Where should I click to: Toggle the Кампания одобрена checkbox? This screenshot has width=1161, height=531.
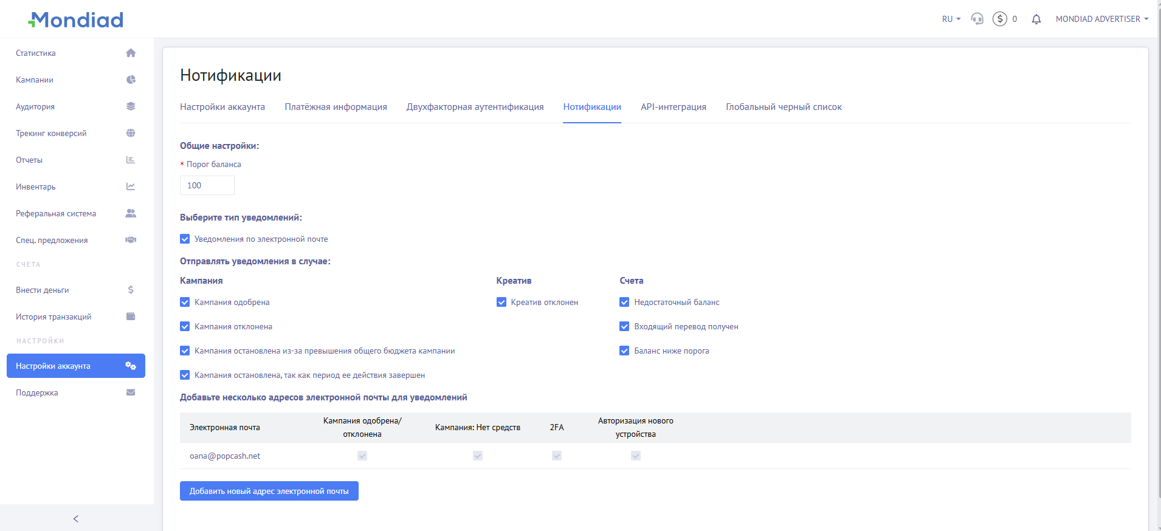185,302
